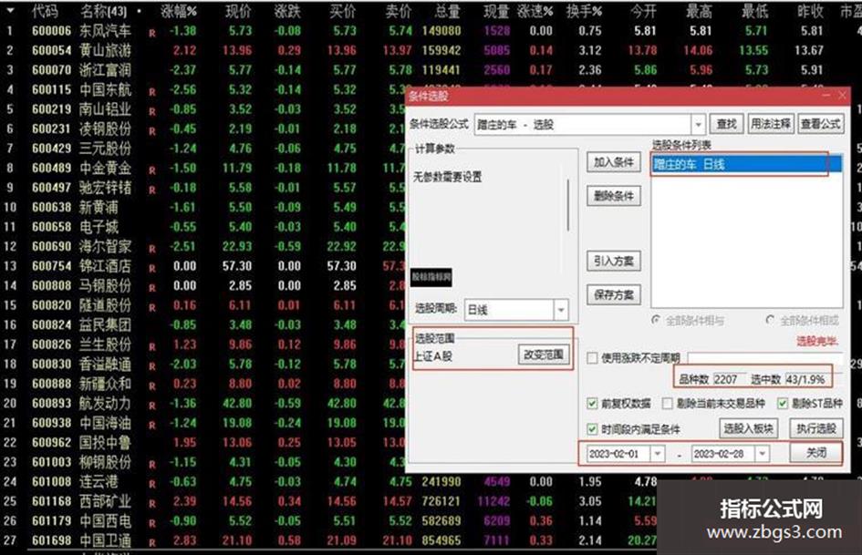Viewport: 862px width, 555px height.
Task: Select stock row 香溢融通
Action: (x=106, y=364)
